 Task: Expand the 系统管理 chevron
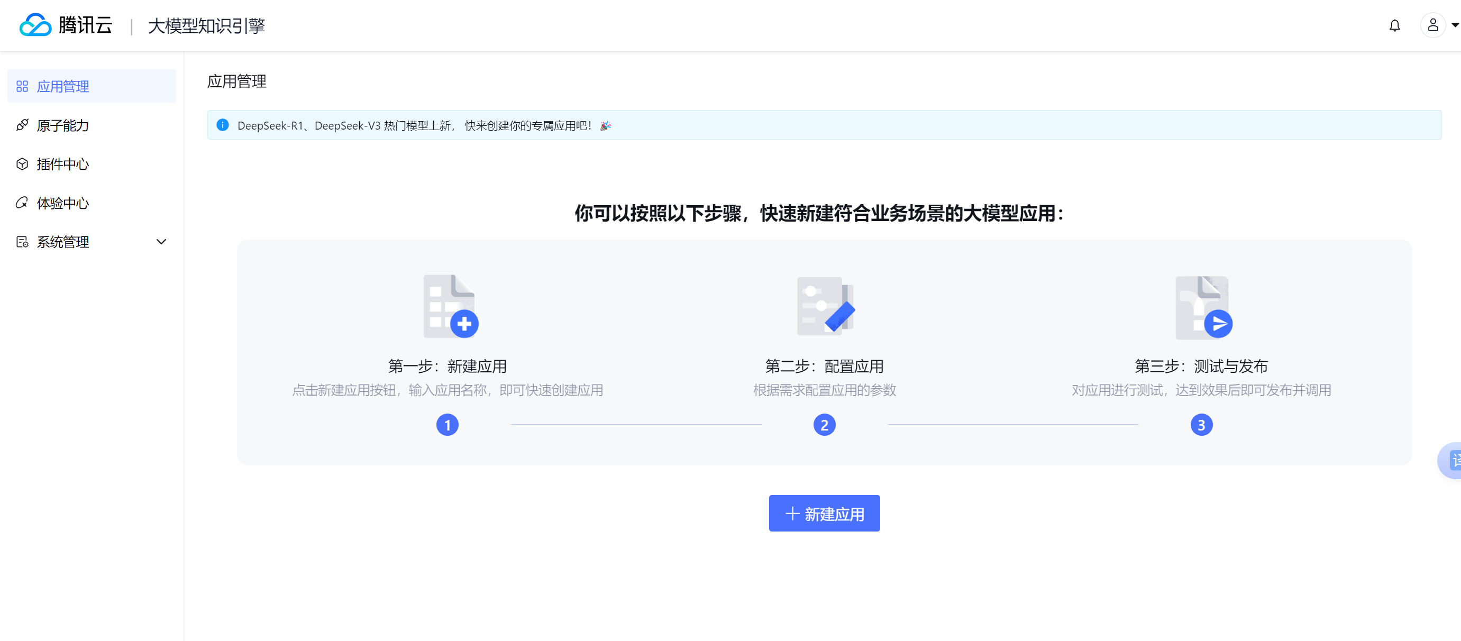pos(161,242)
